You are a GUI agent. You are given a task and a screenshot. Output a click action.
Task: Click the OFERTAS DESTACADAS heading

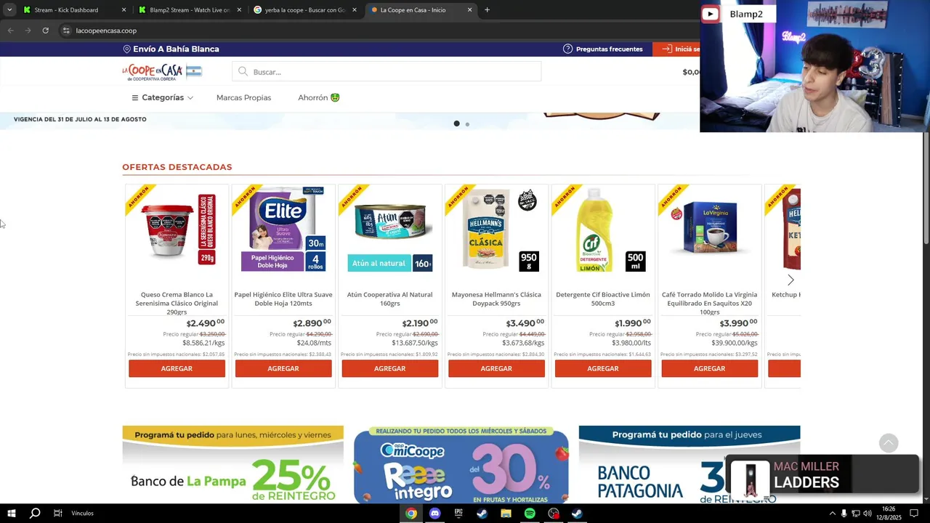pos(177,167)
